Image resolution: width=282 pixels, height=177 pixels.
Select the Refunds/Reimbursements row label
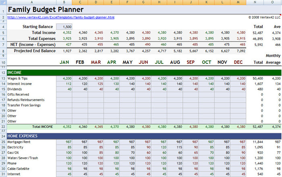click(x=26, y=100)
